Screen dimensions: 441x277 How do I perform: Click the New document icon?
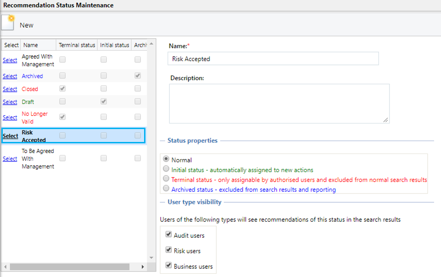click(x=7, y=23)
